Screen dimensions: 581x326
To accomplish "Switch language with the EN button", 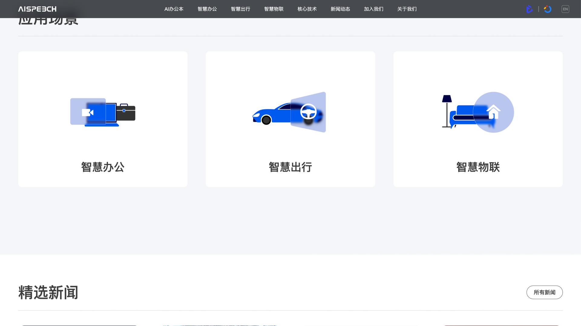I will coord(565,9).
